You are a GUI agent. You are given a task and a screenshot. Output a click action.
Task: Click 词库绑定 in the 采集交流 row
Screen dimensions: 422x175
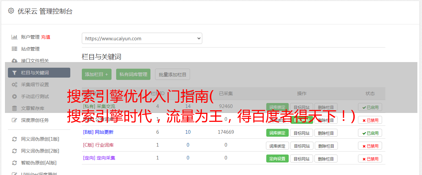coord(277,107)
